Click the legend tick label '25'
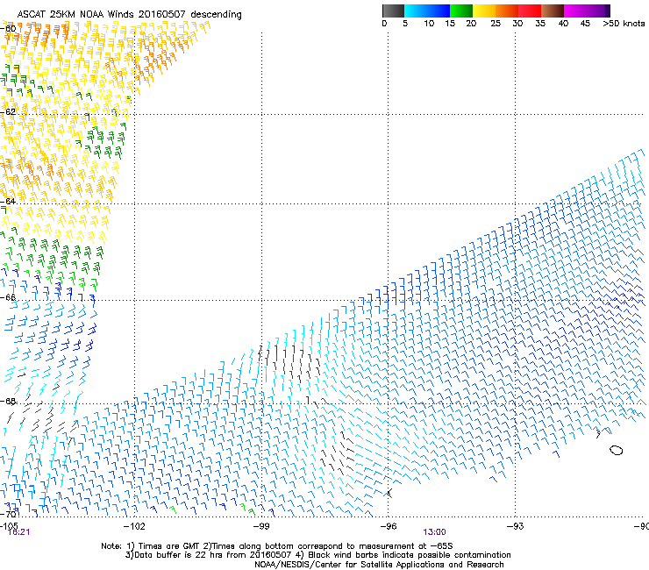 pos(496,24)
